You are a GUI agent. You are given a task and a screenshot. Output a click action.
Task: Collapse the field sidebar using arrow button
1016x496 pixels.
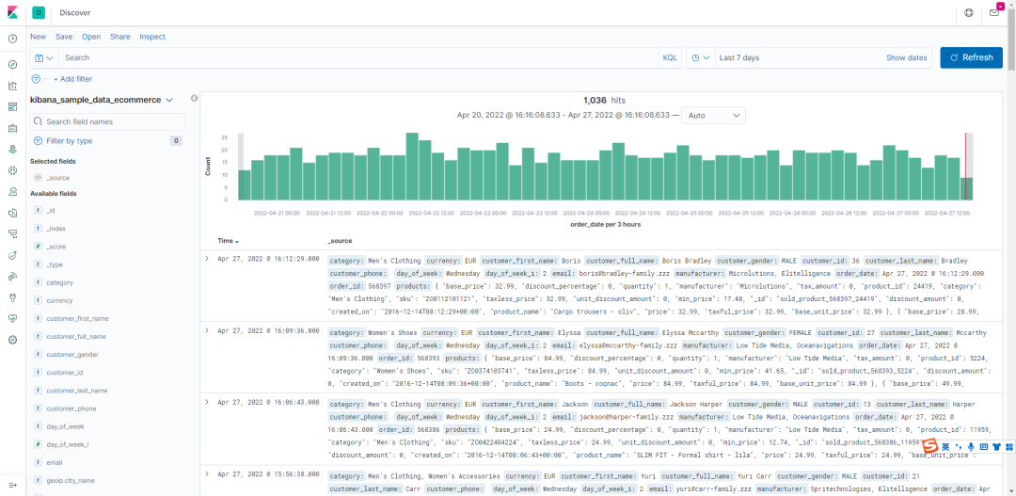tap(194, 99)
